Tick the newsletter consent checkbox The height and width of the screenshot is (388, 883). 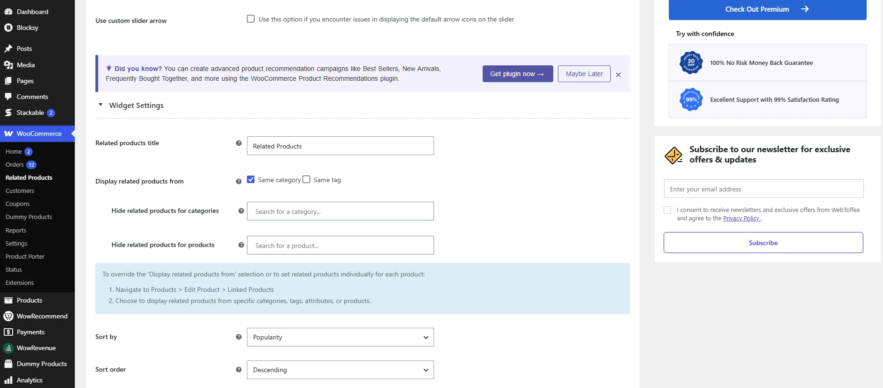tap(667, 210)
